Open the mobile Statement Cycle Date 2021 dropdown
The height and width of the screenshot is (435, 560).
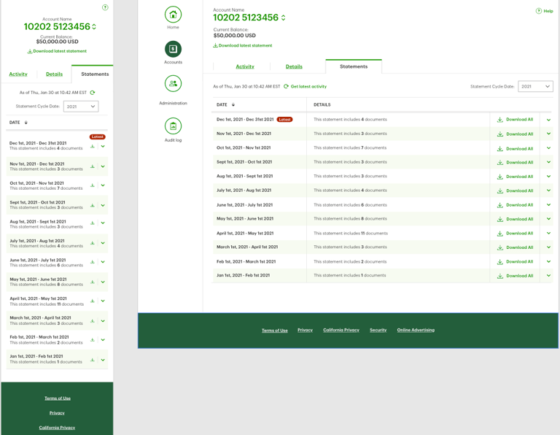coord(81,106)
